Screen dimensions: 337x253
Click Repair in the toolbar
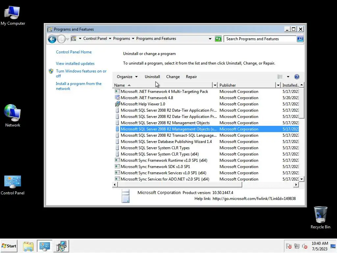pos(191,77)
